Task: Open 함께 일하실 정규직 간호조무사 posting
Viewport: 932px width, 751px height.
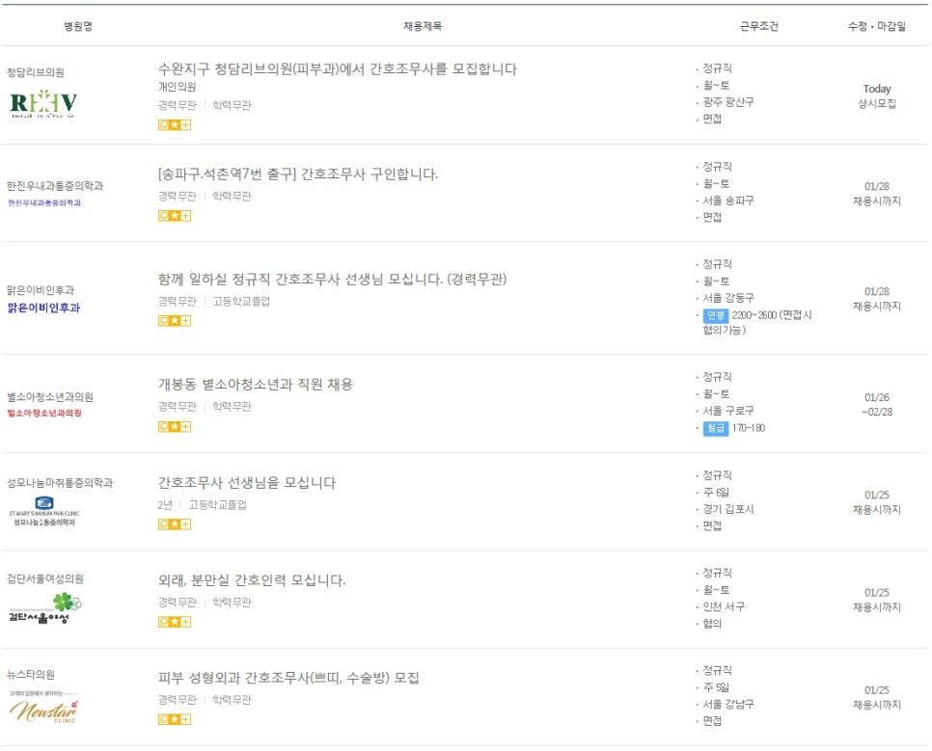Action: point(332,279)
